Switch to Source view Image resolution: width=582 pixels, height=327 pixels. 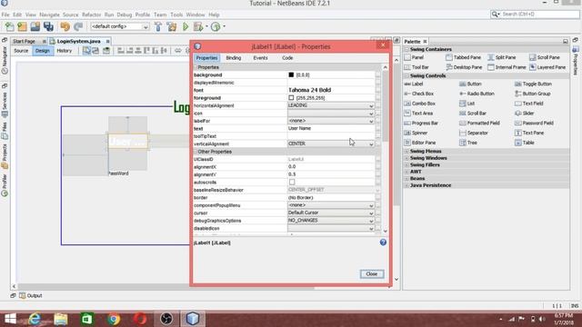(21, 51)
